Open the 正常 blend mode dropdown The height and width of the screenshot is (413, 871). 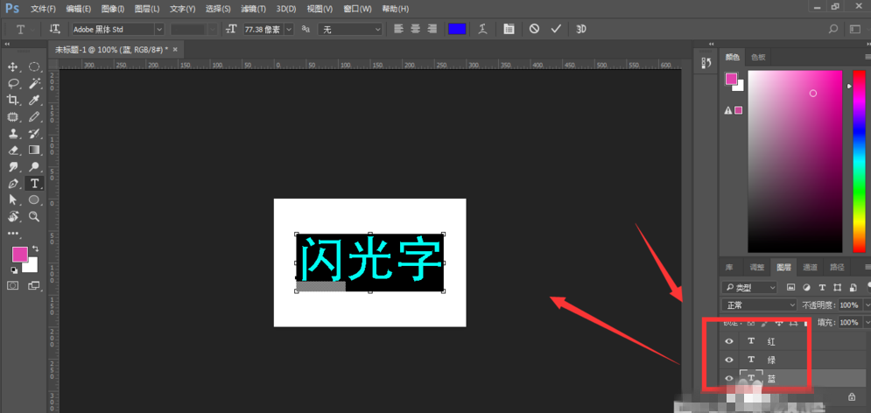pos(759,304)
